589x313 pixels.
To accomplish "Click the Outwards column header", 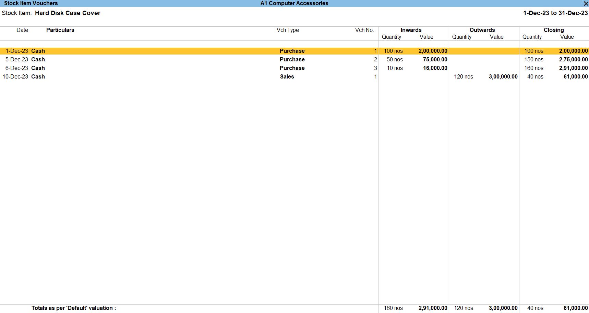I will [x=482, y=30].
